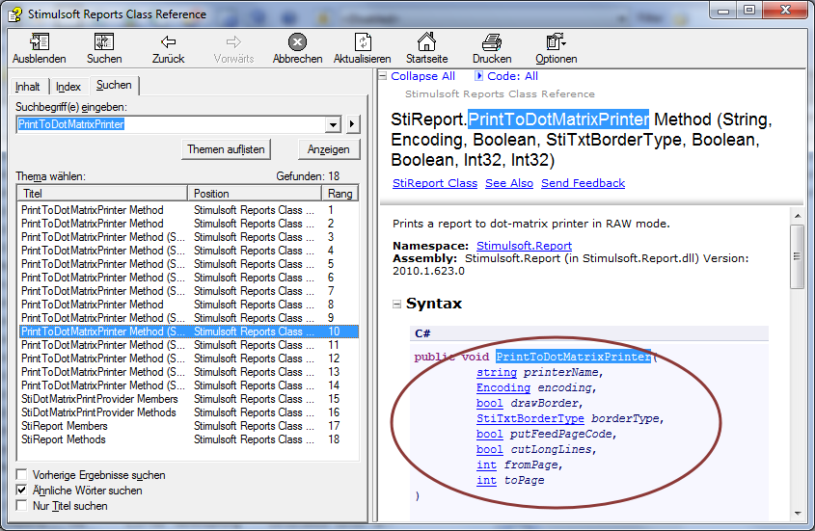Enable Vorherige Ergebnisse suchen checkbox
The image size is (815, 531).
tap(21, 474)
